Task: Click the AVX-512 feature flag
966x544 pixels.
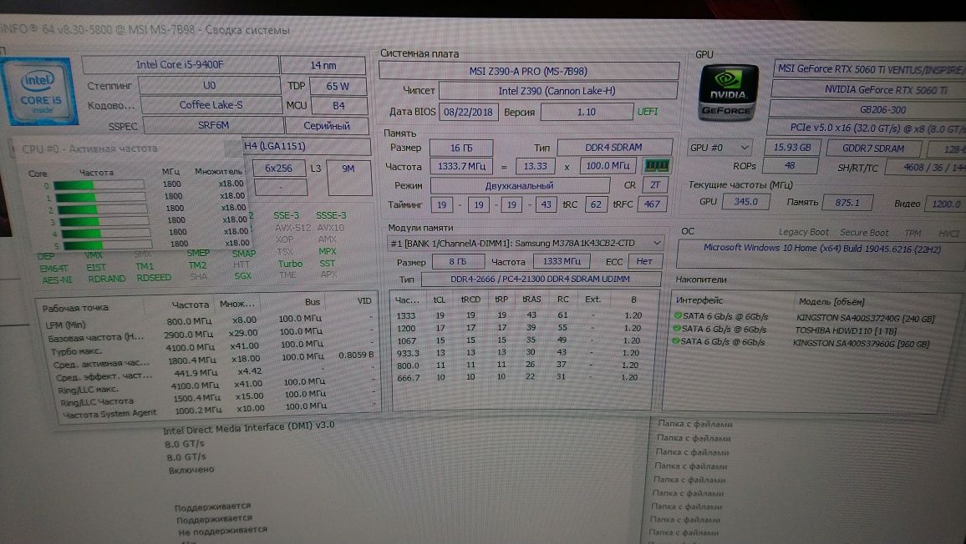Action: click(x=292, y=228)
